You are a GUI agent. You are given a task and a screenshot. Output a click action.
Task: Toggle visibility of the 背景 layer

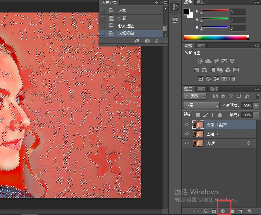[x=187, y=143]
